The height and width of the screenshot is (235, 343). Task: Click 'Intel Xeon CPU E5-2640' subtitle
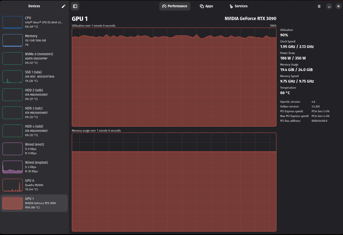pyautogui.click(x=44, y=22)
